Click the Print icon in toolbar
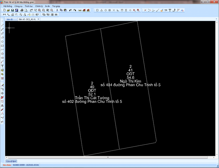Image resolution: width=219 pixels, height=168 pixels. [22, 10]
